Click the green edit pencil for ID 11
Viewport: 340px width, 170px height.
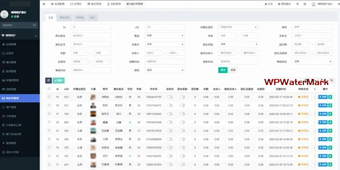330,165
